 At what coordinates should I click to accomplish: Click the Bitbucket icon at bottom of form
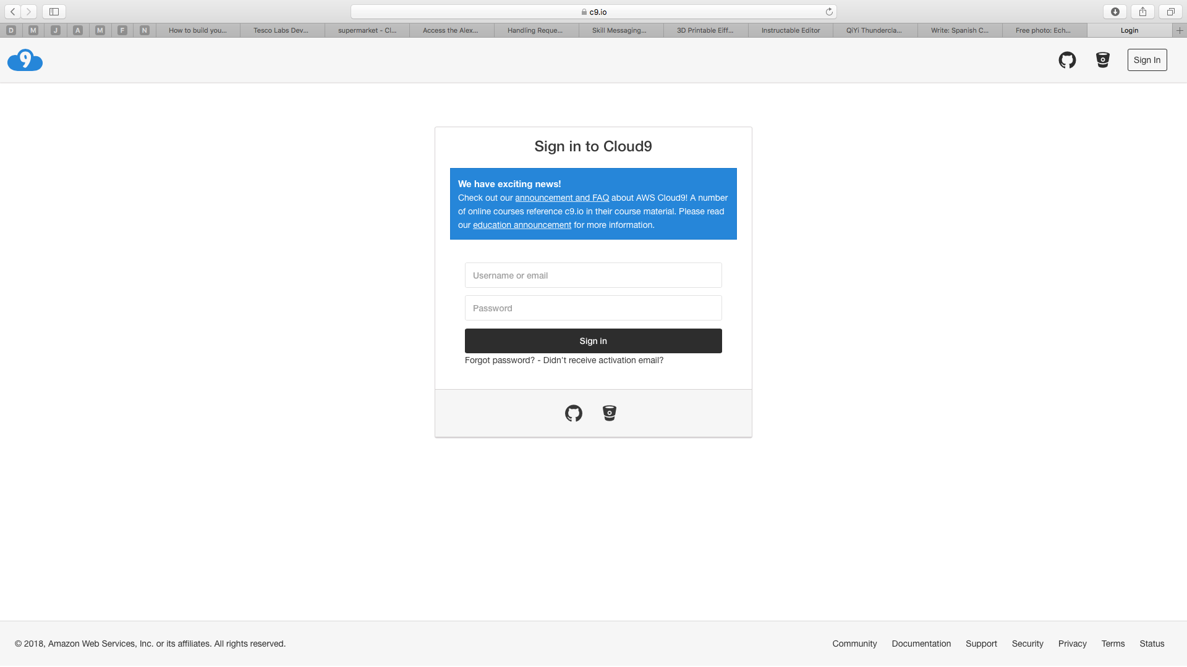tap(609, 413)
